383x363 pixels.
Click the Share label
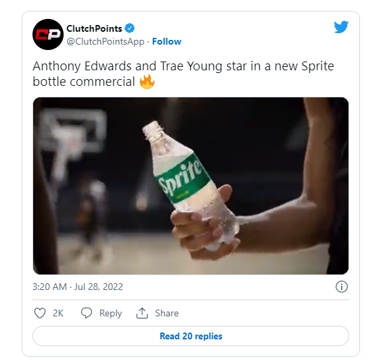tap(167, 313)
